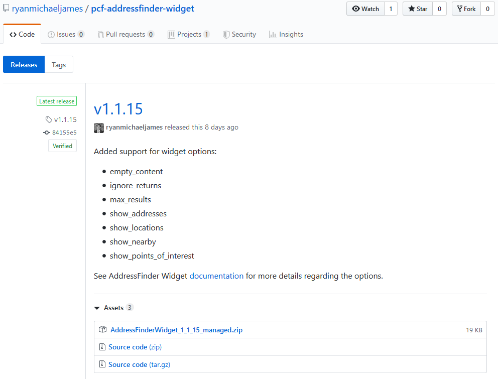Download AddressFinderWidget_1_1_15_managed.zip
The image size is (498, 379).
[x=176, y=330]
